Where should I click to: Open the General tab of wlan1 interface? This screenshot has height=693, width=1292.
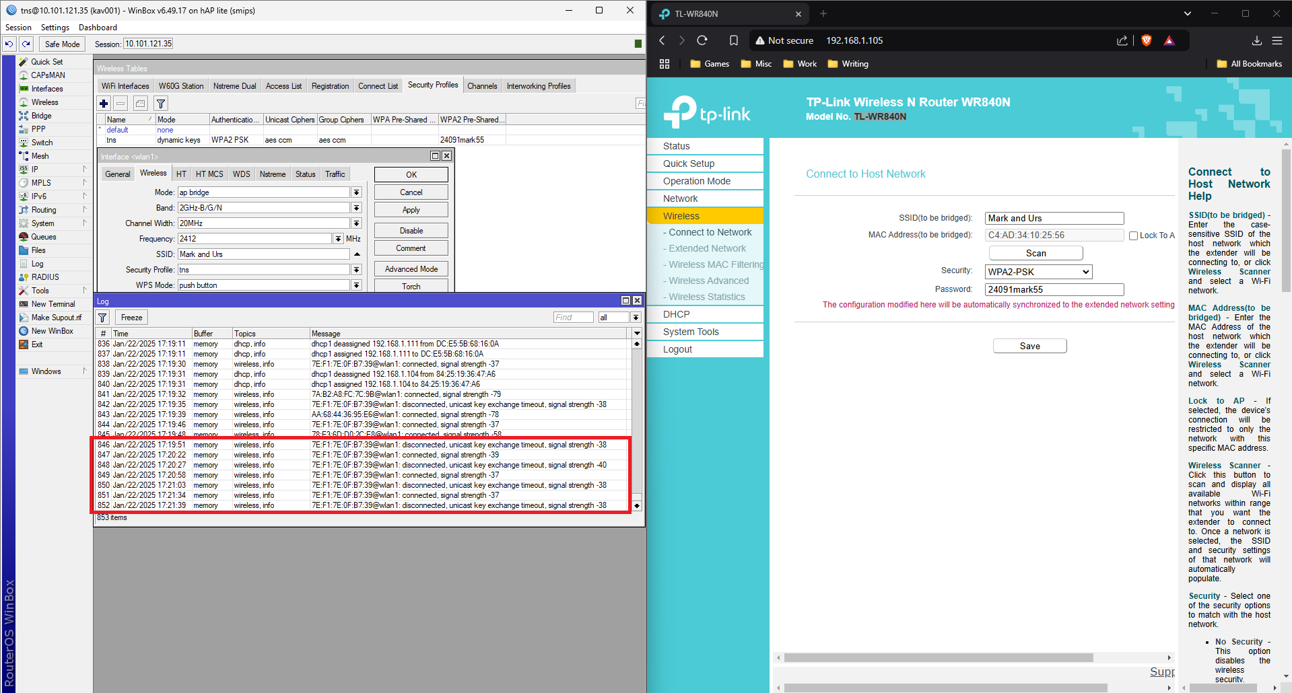click(x=118, y=174)
